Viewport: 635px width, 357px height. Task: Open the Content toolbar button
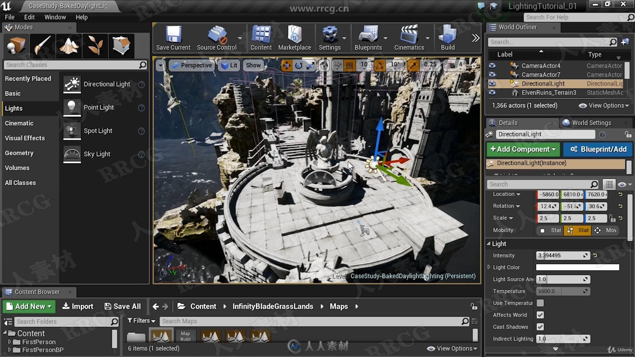coord(261,38)
